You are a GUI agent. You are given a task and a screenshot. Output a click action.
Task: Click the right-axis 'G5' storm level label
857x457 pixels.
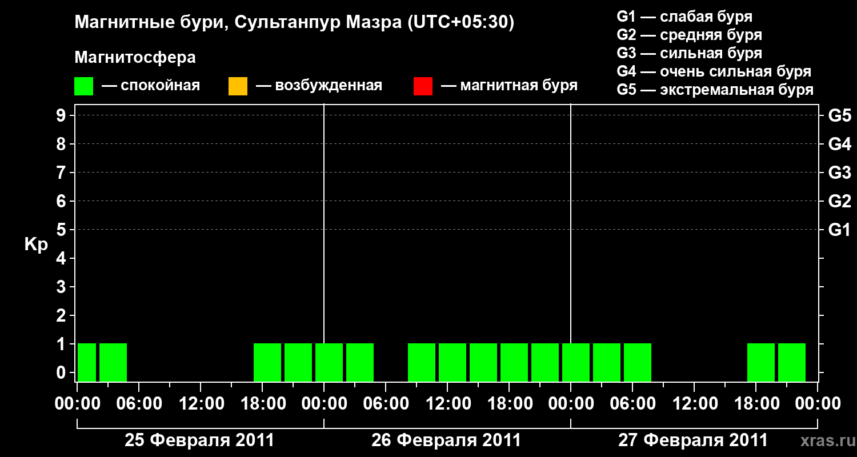pos(840,115)
